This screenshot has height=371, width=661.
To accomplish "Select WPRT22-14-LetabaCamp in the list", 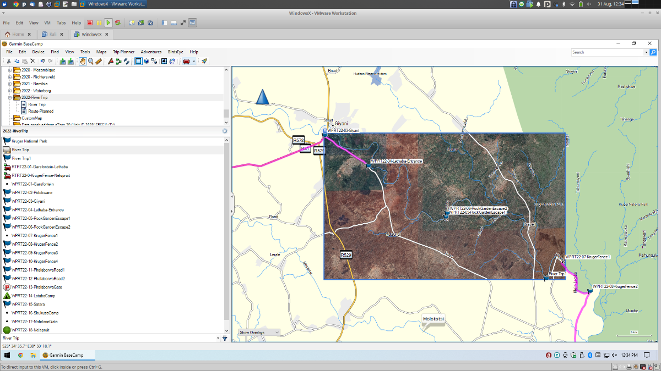I will coord(33,296).
